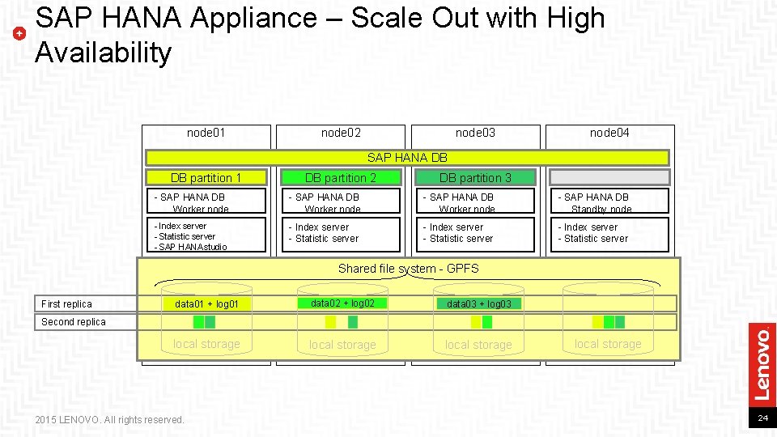Click Shared file system - GPFS heading
777x437 pixels.
tap(408, 269)
